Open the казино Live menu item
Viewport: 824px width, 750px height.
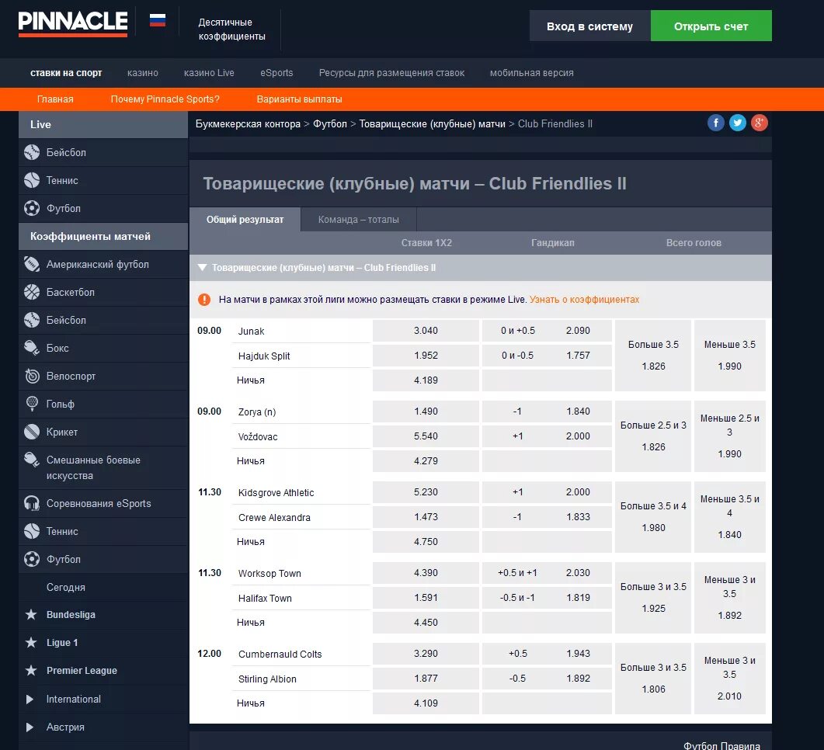pyautogui.click(x=209, y=73)
